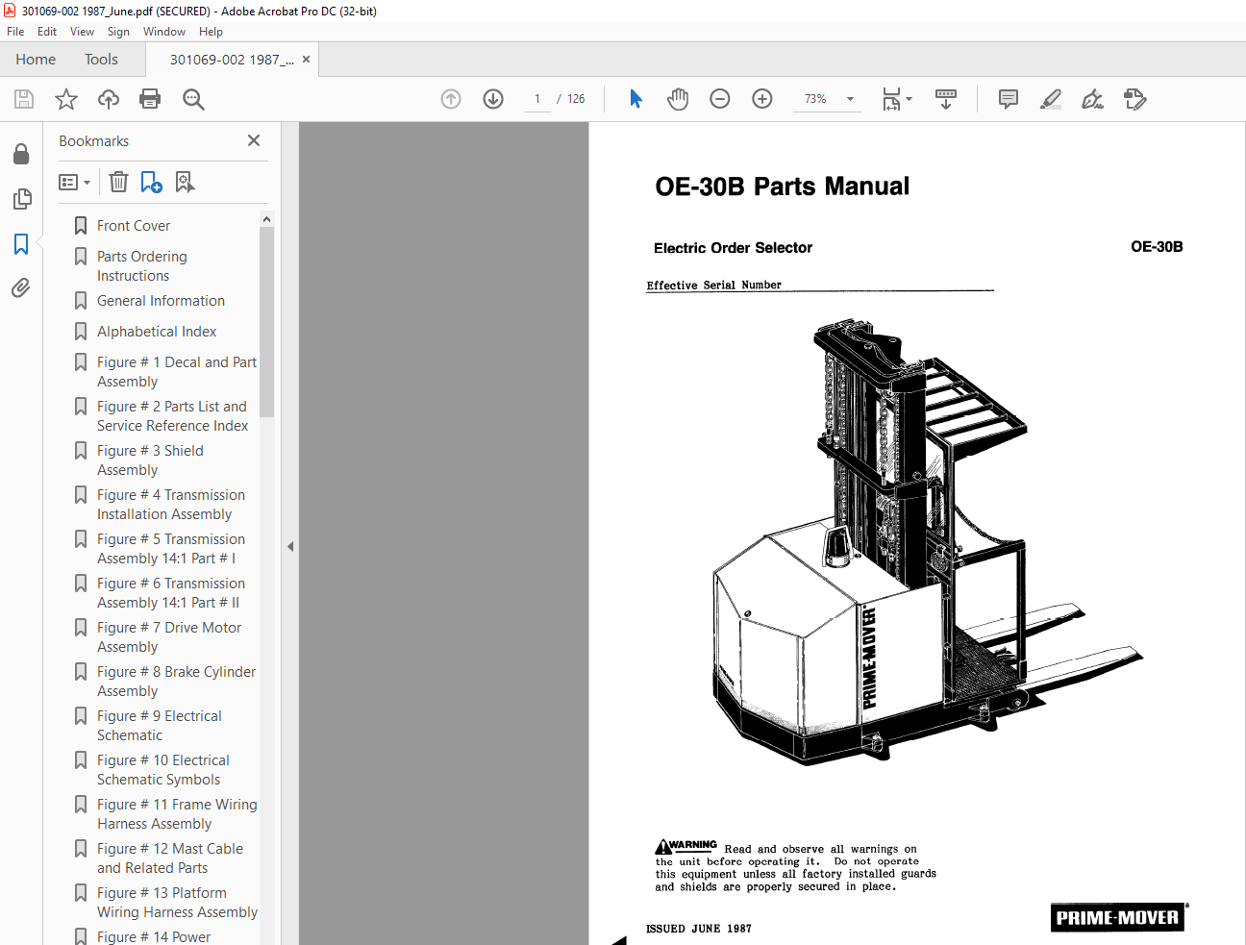Go to next page arrow
The height and width of the screenshot is (945, 1246).
(493, 99)
